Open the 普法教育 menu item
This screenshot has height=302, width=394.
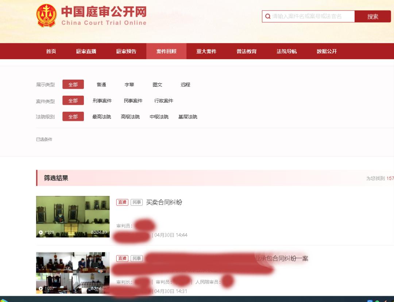(246, 51)
